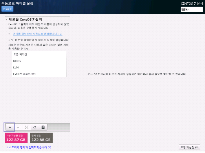This screenshot has height=153, width=205.
Task: Click the reload storage configuration icon
Action: pyautogui.click(x=35, y=127)
